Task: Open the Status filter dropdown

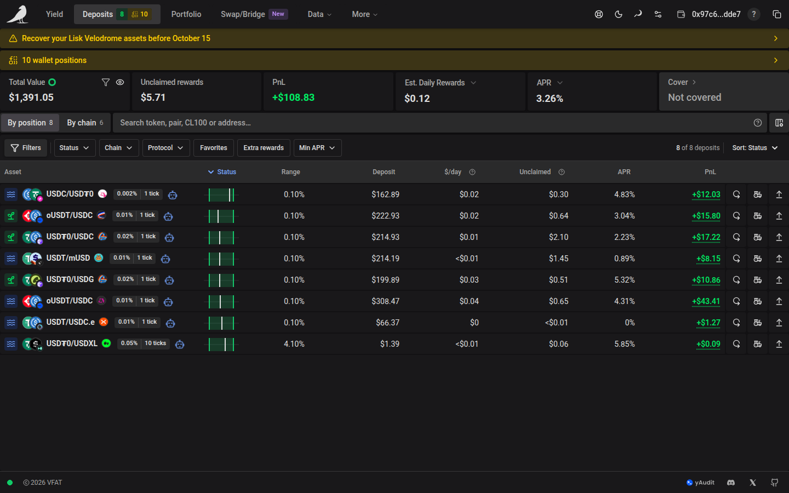Action: tap(75, 148)
